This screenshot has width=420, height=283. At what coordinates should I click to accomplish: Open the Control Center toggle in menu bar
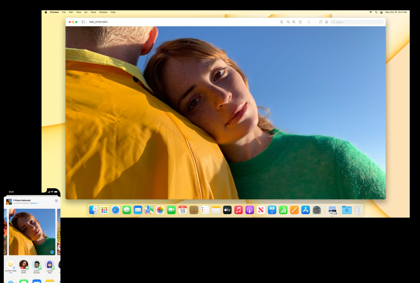pos(381,12)
